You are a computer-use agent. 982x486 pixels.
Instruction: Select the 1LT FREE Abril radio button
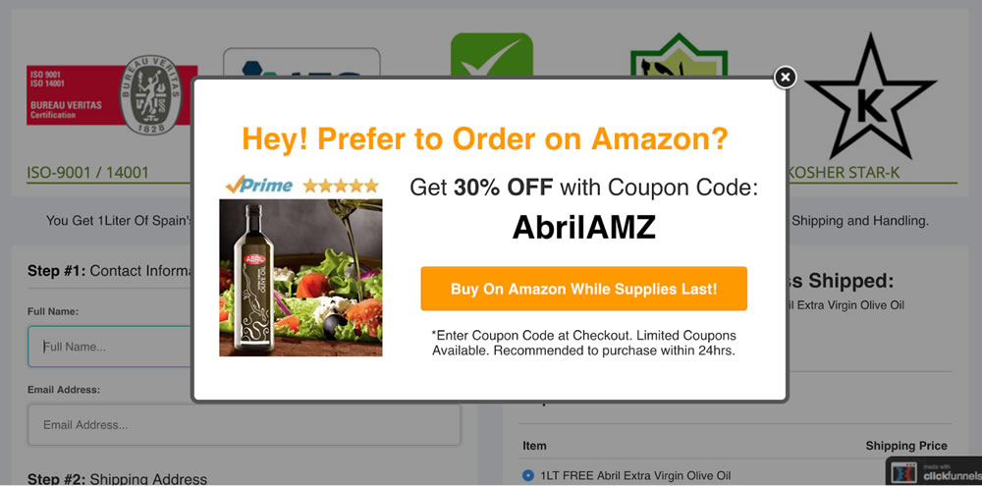tap(528, 476)
